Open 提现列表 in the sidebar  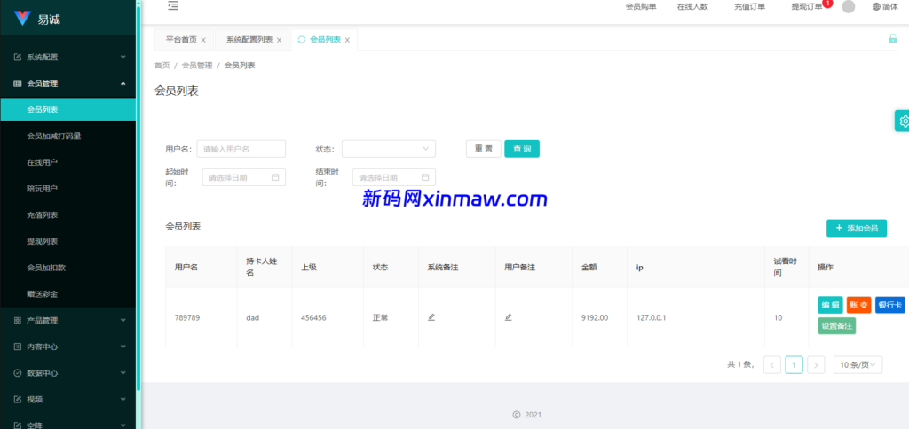pyautogui.click(x=67, y=241)
